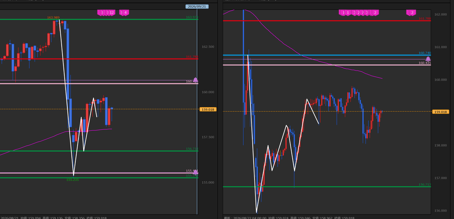Click the pink flag marker labeled 12 in left chart
This screenshot has width=454, height=219.
pyautogui.click(x=112, y=12)
